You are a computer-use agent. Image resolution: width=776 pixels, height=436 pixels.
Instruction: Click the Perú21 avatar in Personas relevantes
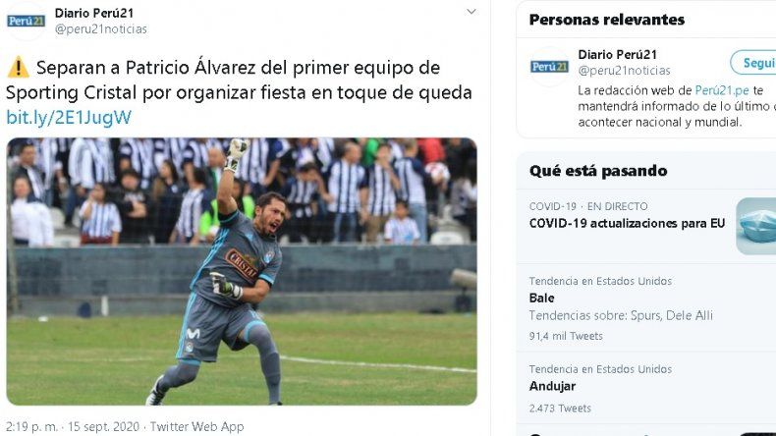point(549,67)
